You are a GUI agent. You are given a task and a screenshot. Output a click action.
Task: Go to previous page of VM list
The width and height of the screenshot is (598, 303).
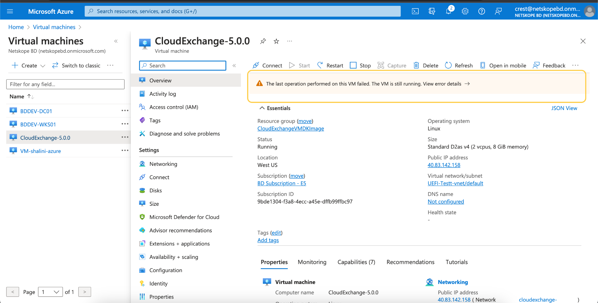[x=13, y=292]
